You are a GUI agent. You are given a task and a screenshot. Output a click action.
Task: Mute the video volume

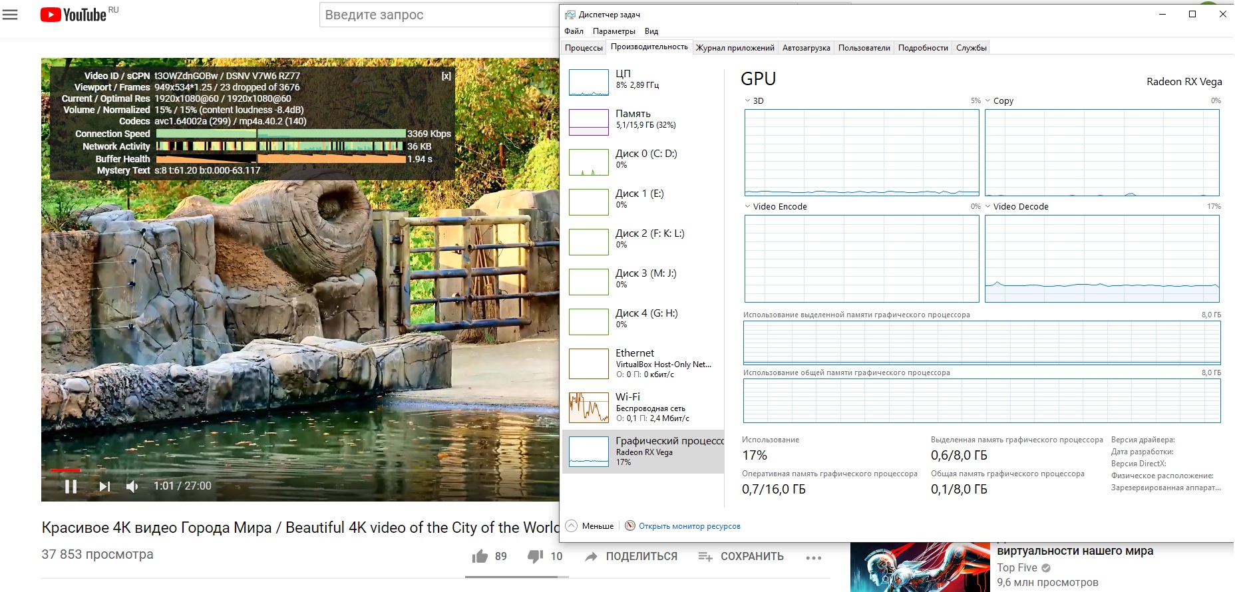[132, 486]
